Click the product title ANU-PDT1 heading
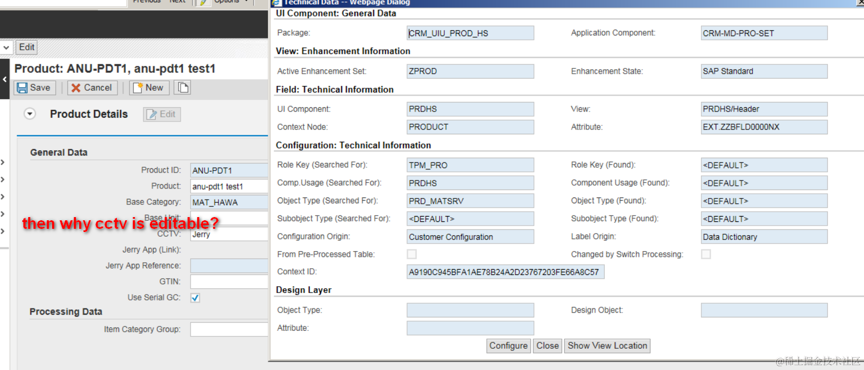Viewport: 864px width, 370px height. (115, 68)
